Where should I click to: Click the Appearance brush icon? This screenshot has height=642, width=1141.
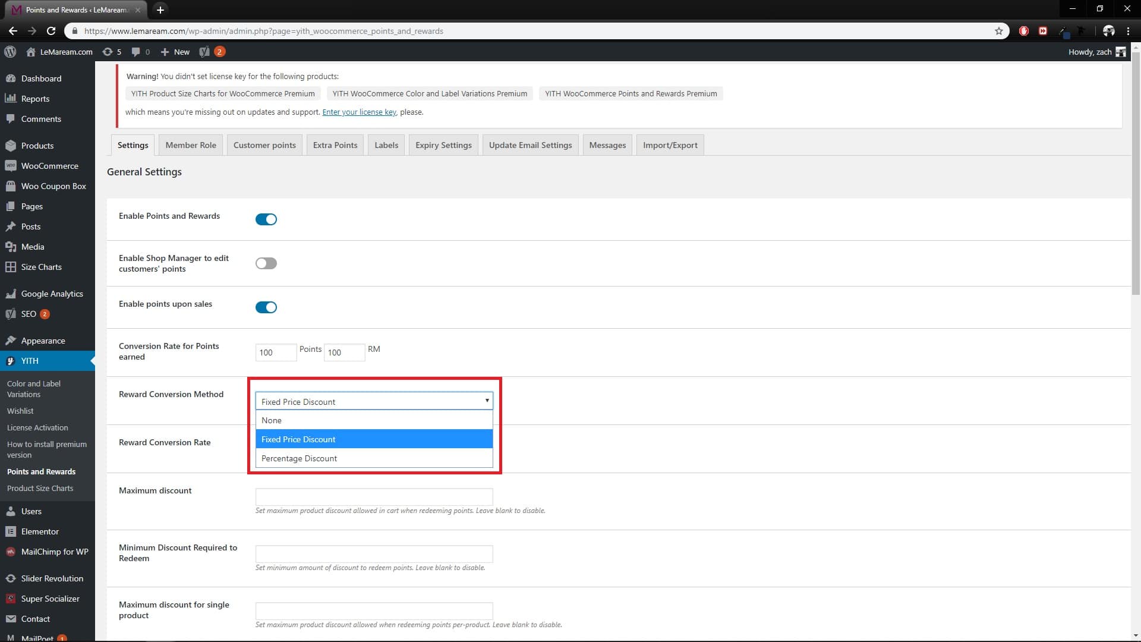pos(11,341)
